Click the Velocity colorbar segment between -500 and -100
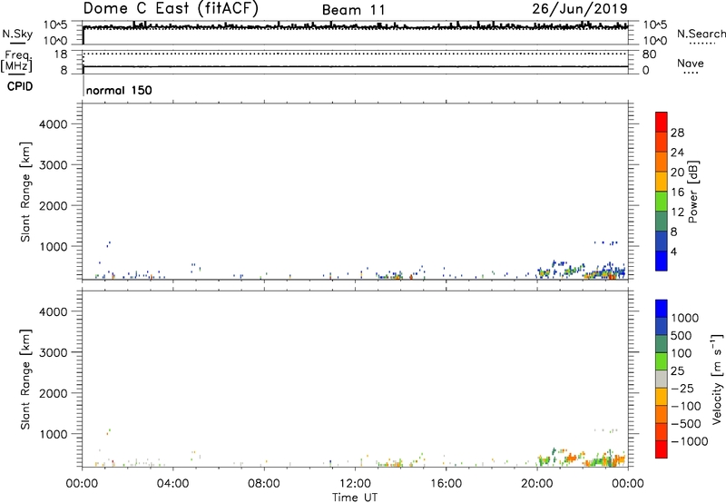The image size is (726, 503). pos(662,415)
